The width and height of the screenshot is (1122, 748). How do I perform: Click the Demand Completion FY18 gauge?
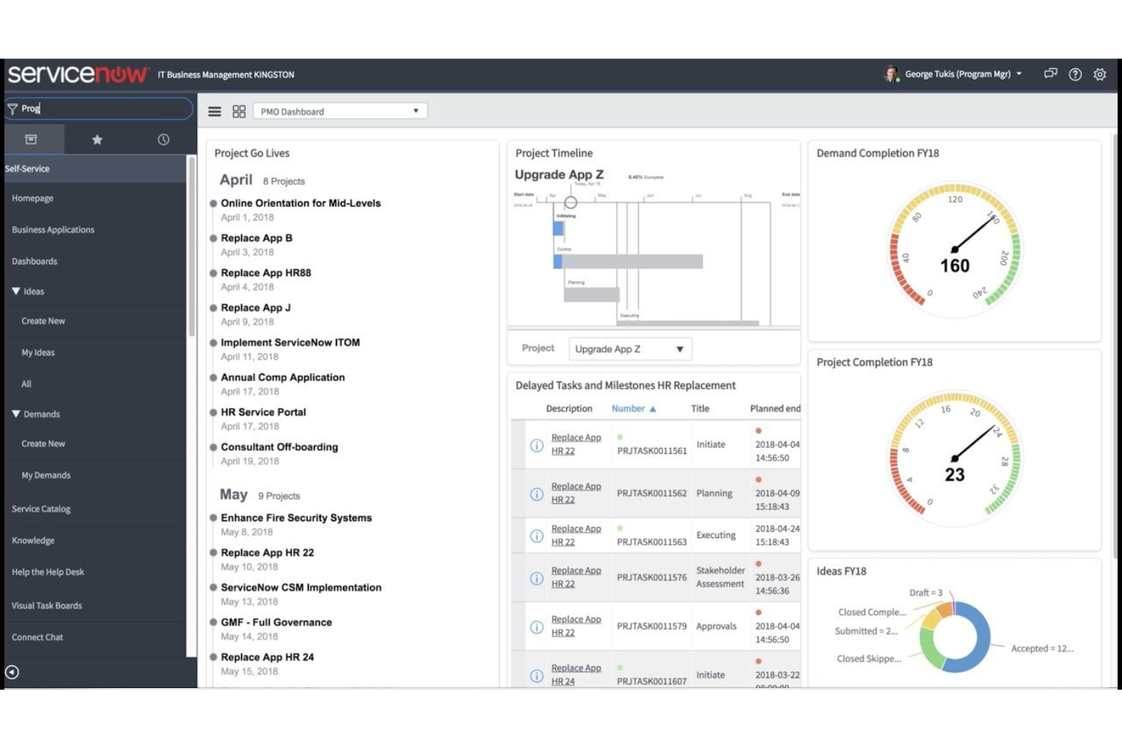point(954,249)
